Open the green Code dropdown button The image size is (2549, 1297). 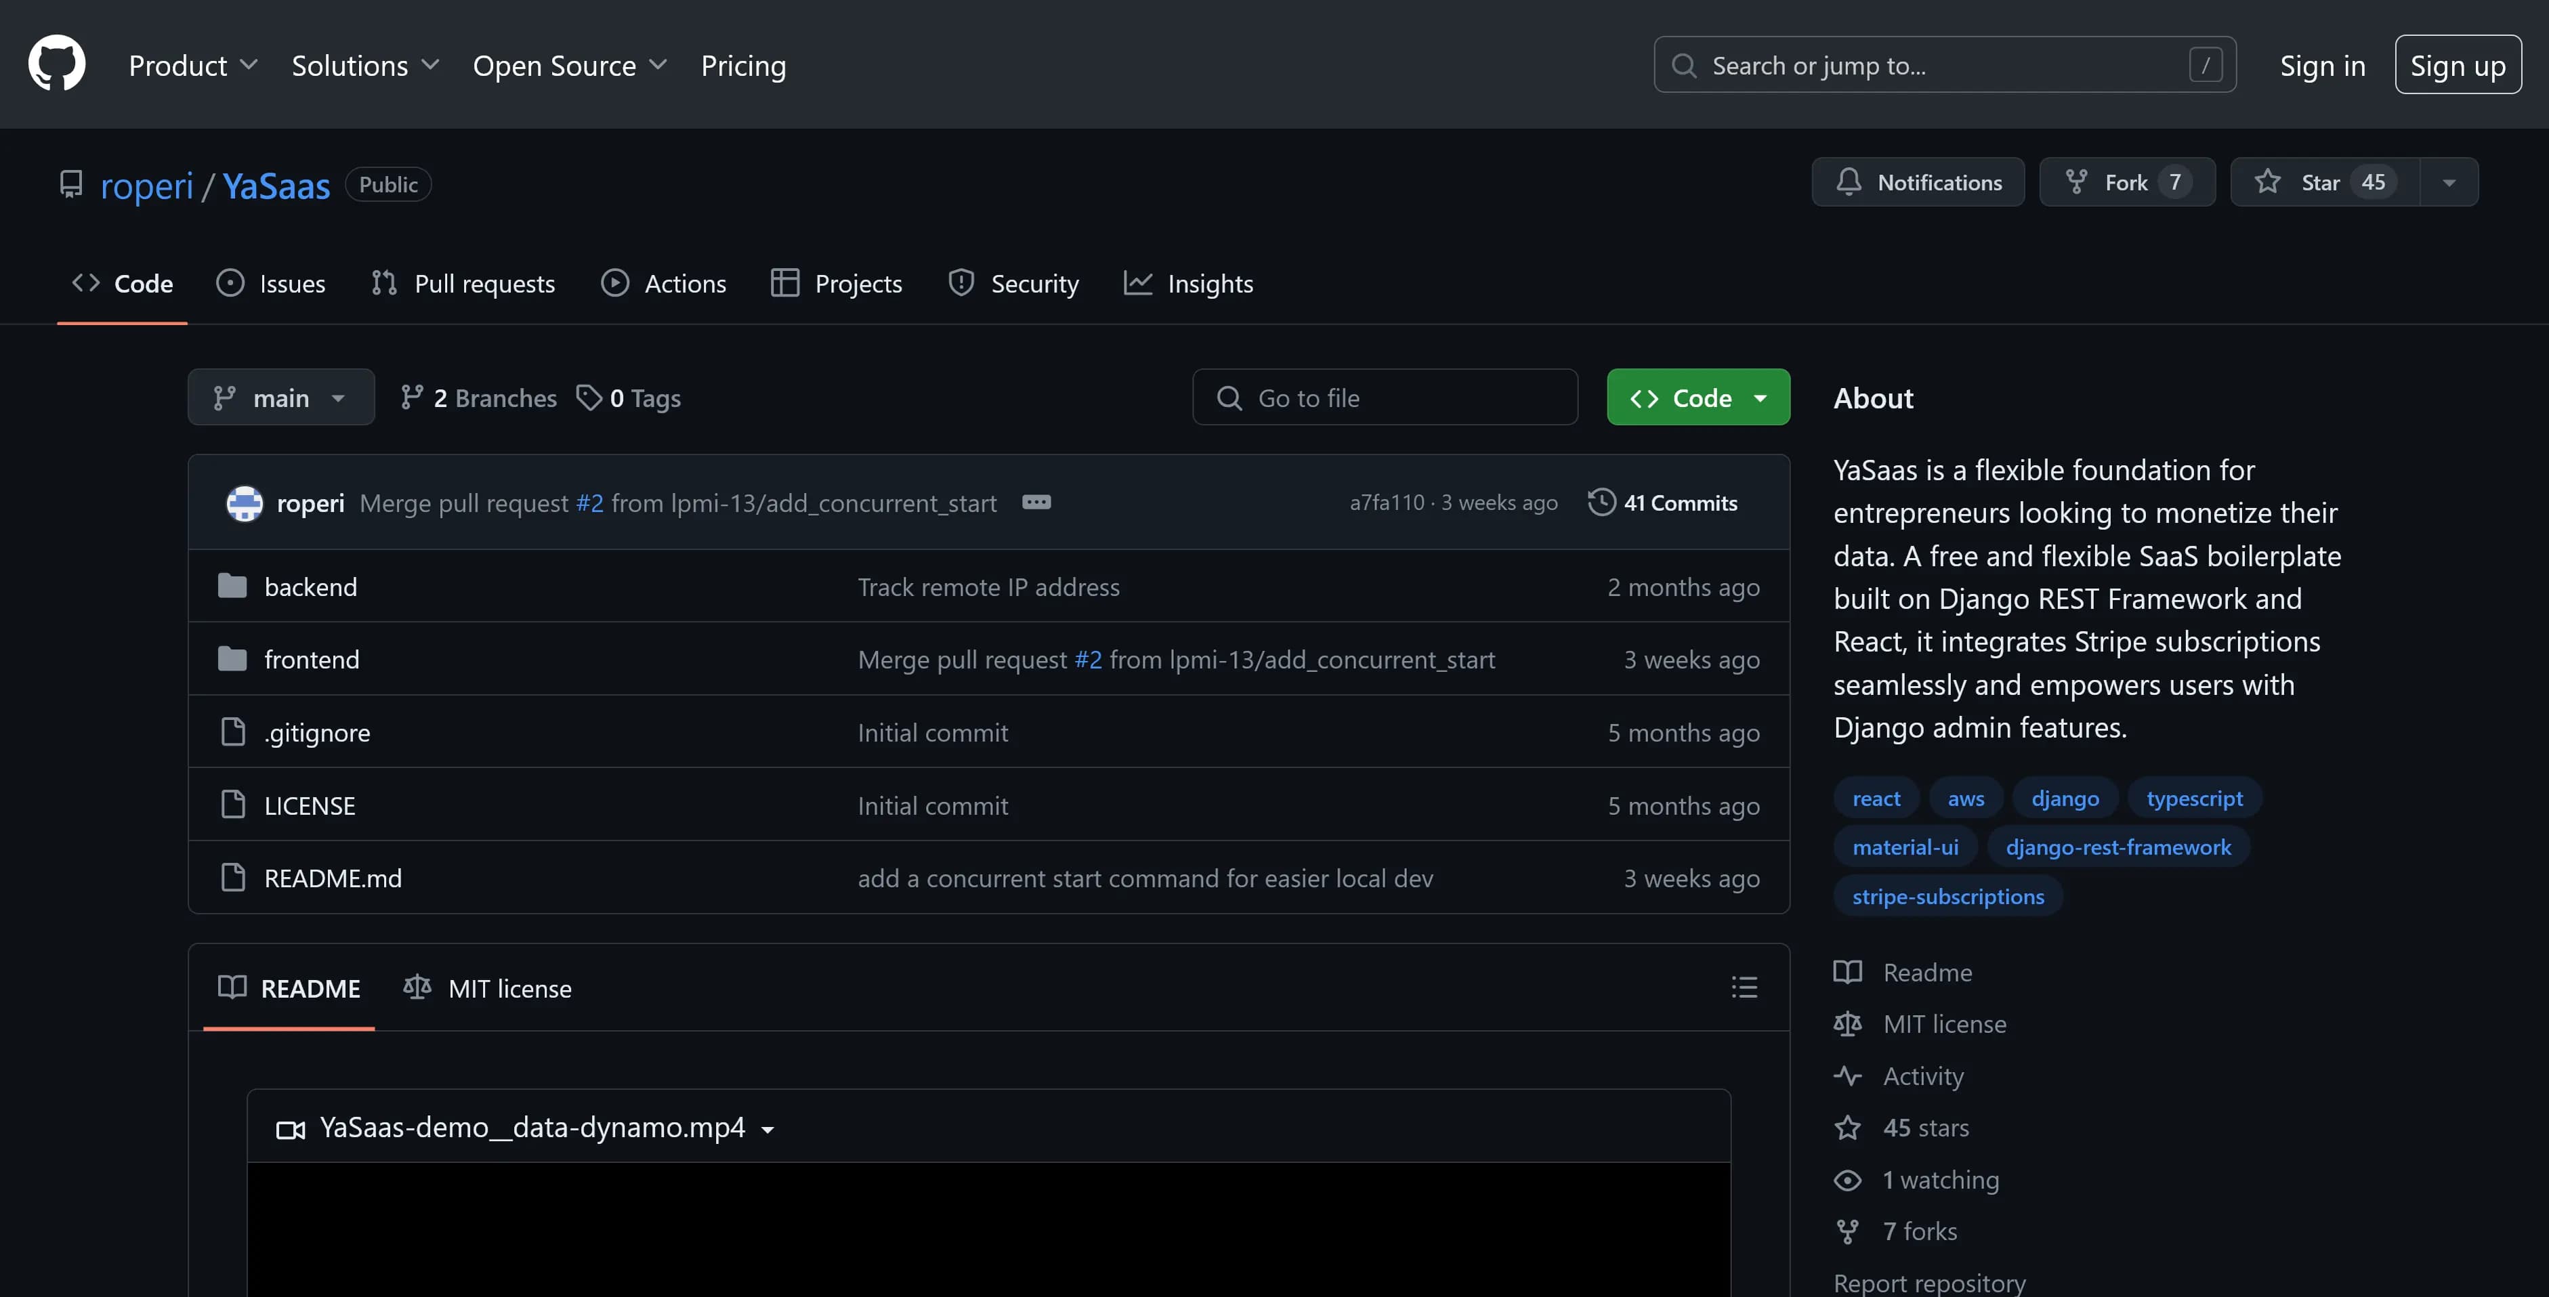pyautogui.click(x=1698, y=397)
